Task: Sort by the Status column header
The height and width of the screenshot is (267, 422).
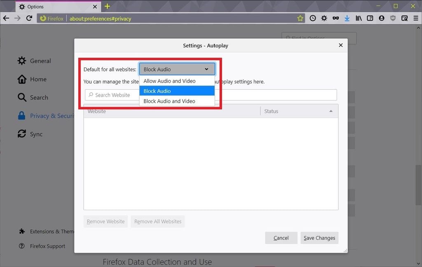Action: click(299, 111)
